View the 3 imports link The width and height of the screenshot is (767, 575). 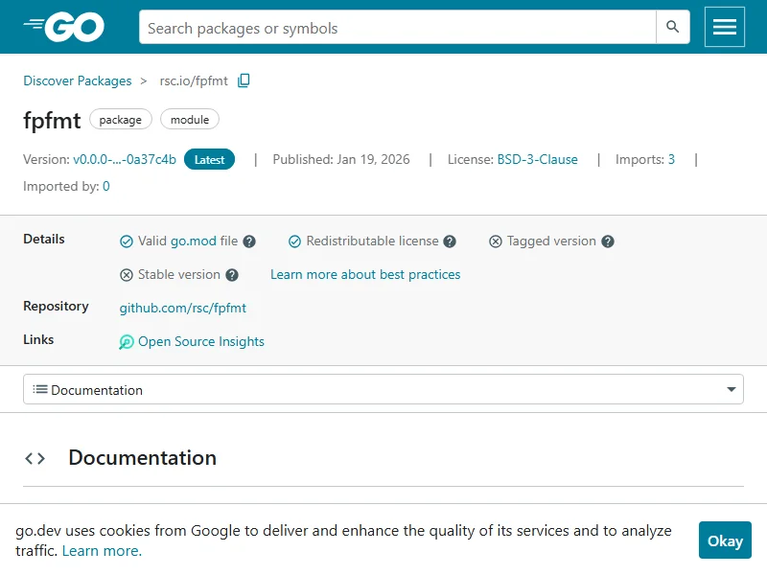pyautogui.click(x=671, y=159)
